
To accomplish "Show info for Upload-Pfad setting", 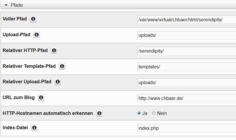I will point(37,35).
